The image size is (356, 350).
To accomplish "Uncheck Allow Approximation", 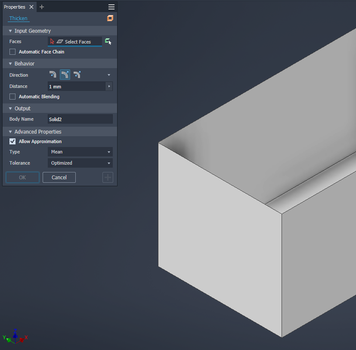I will point(12,141).
